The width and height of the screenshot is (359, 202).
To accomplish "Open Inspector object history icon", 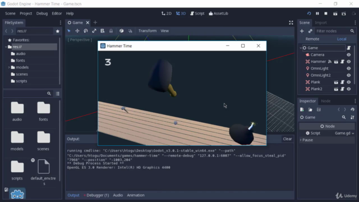I will click(x=352, y=110).
